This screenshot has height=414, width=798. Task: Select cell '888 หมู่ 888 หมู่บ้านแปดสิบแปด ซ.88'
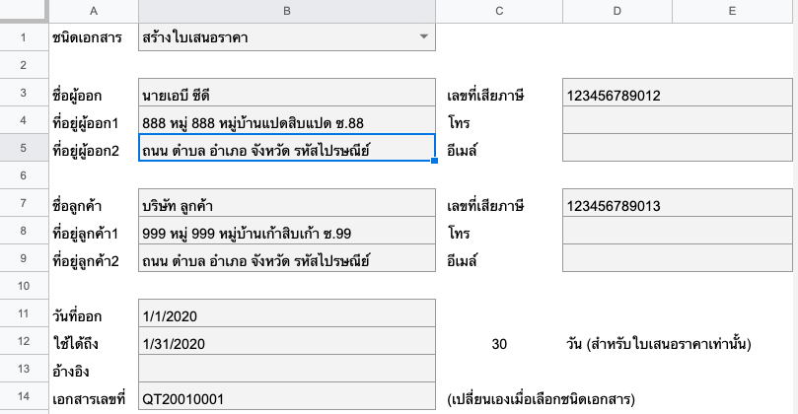tap(287, 120)
